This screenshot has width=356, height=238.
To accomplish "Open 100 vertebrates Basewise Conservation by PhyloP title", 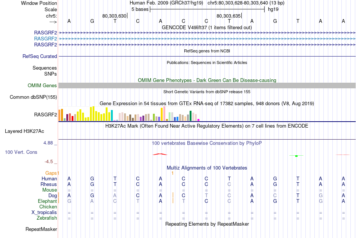I will [x=207, y=143].
